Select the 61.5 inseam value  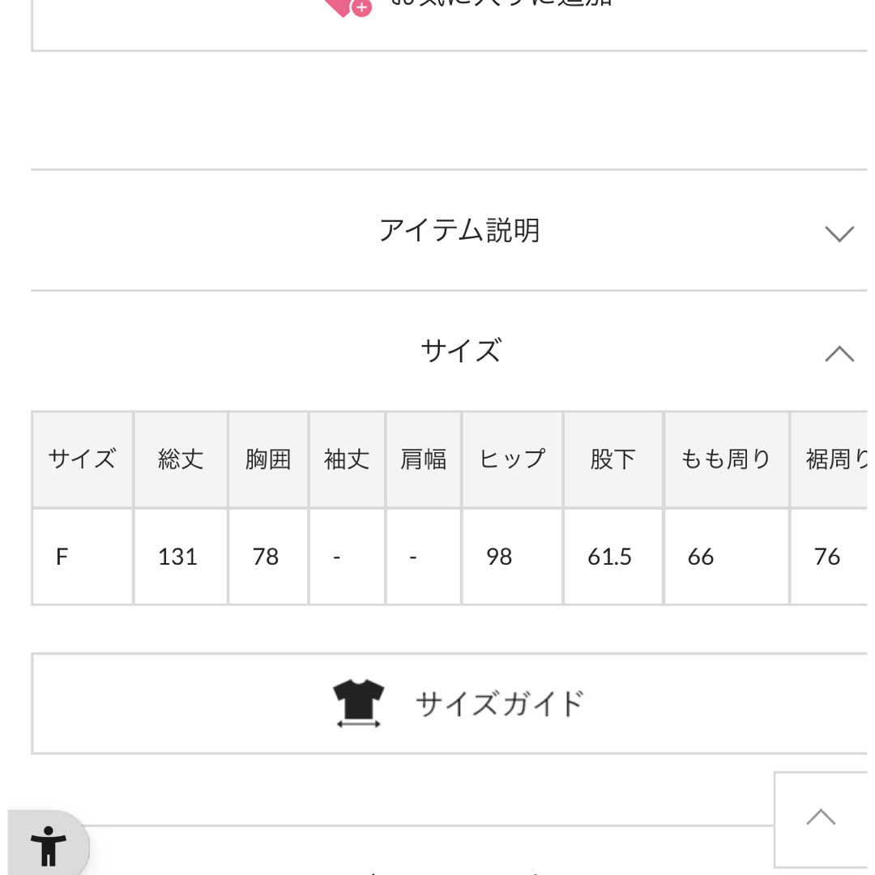click(609, 557)
